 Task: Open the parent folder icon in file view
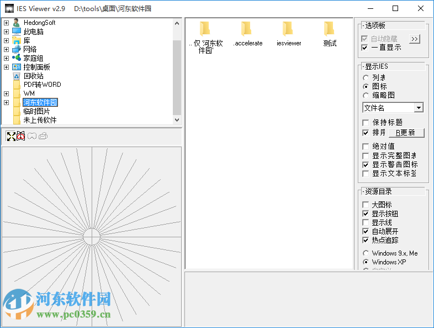click(205, 29)
